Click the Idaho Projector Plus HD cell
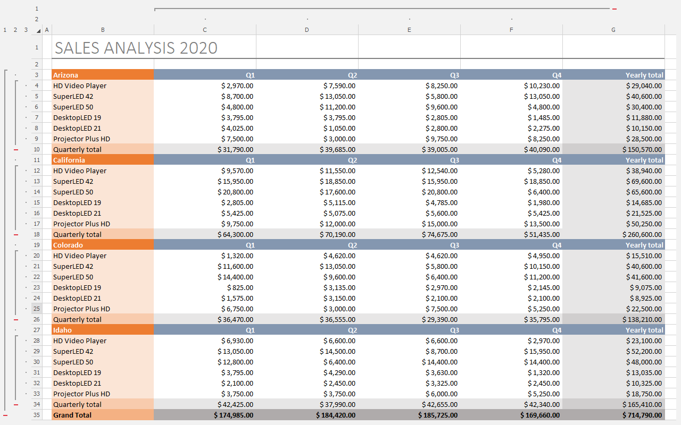681x425 pixels. coord(103,394)
